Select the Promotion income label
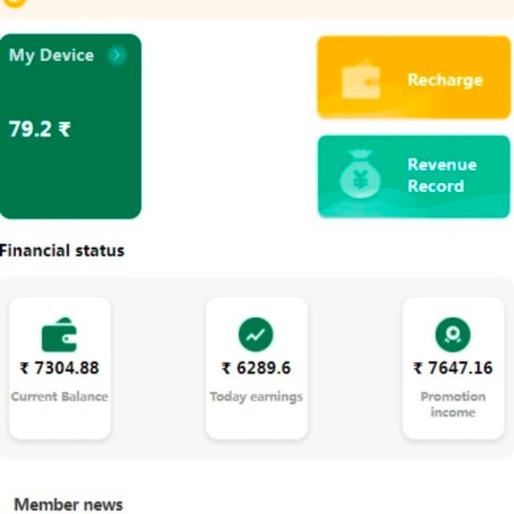 (x=453, y=404)
